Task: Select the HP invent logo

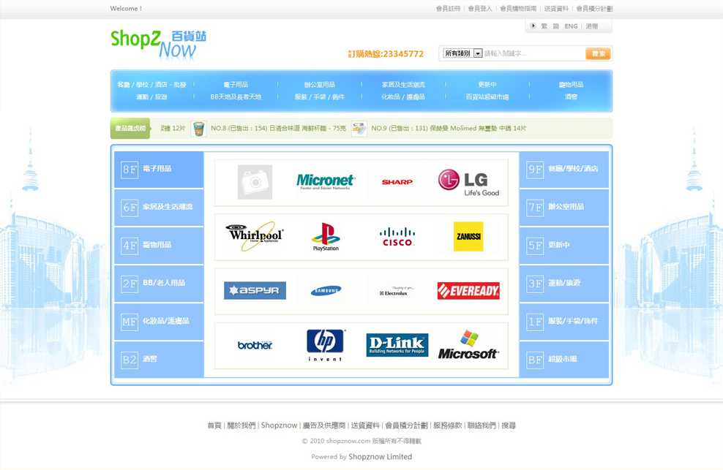Action: point(326,345)
